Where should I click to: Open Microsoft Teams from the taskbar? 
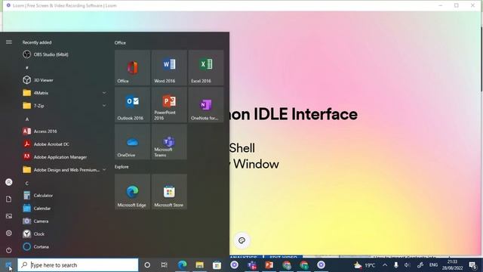click(252, 265)
